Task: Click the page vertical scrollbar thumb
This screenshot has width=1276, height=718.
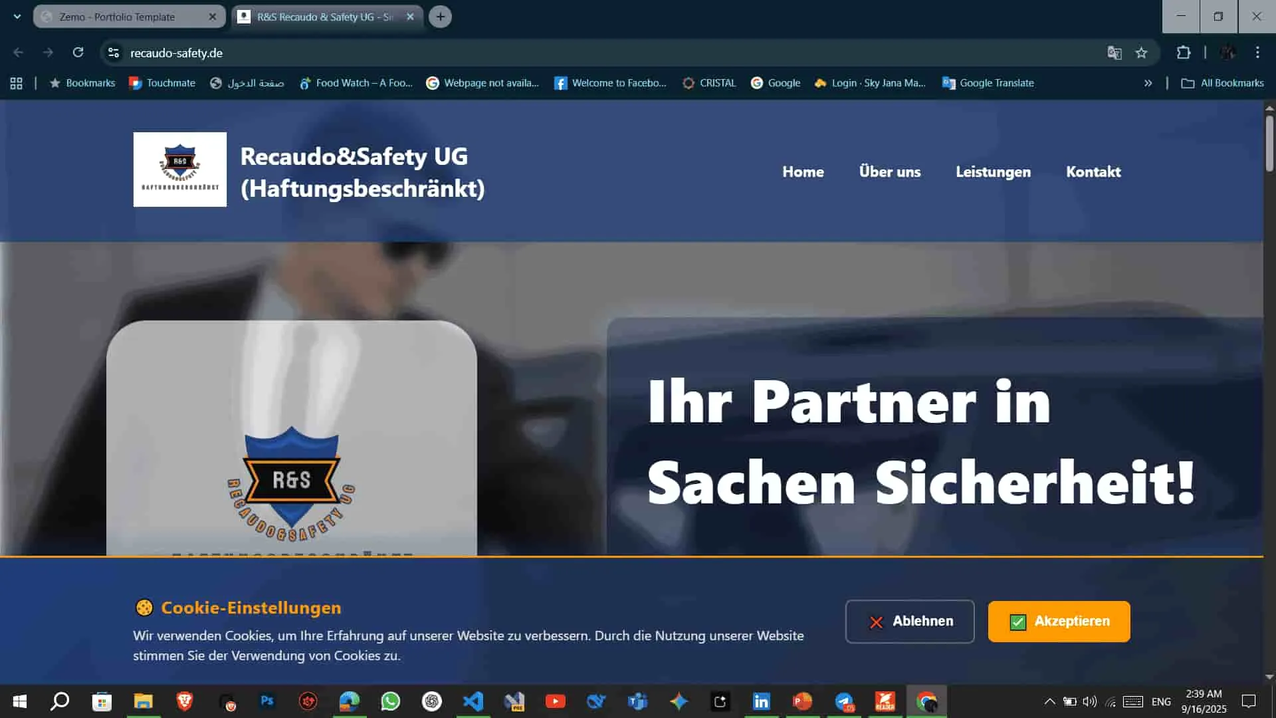Action: (1269, 143)
